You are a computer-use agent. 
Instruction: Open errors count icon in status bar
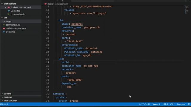click(1, 104)
